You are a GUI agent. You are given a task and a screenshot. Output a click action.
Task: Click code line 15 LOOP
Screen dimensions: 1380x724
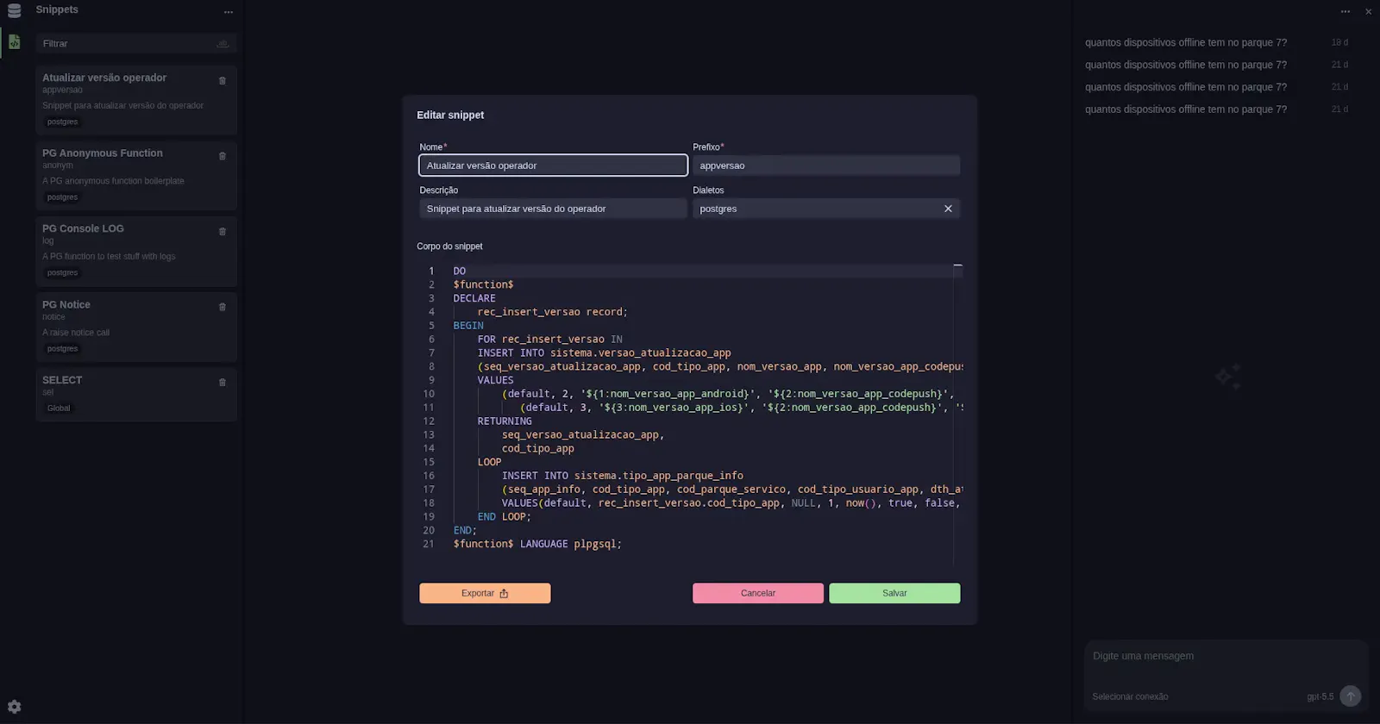coord(490,462)
